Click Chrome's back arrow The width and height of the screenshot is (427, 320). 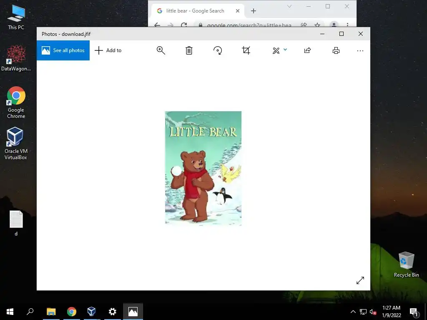tap(157, 25)
